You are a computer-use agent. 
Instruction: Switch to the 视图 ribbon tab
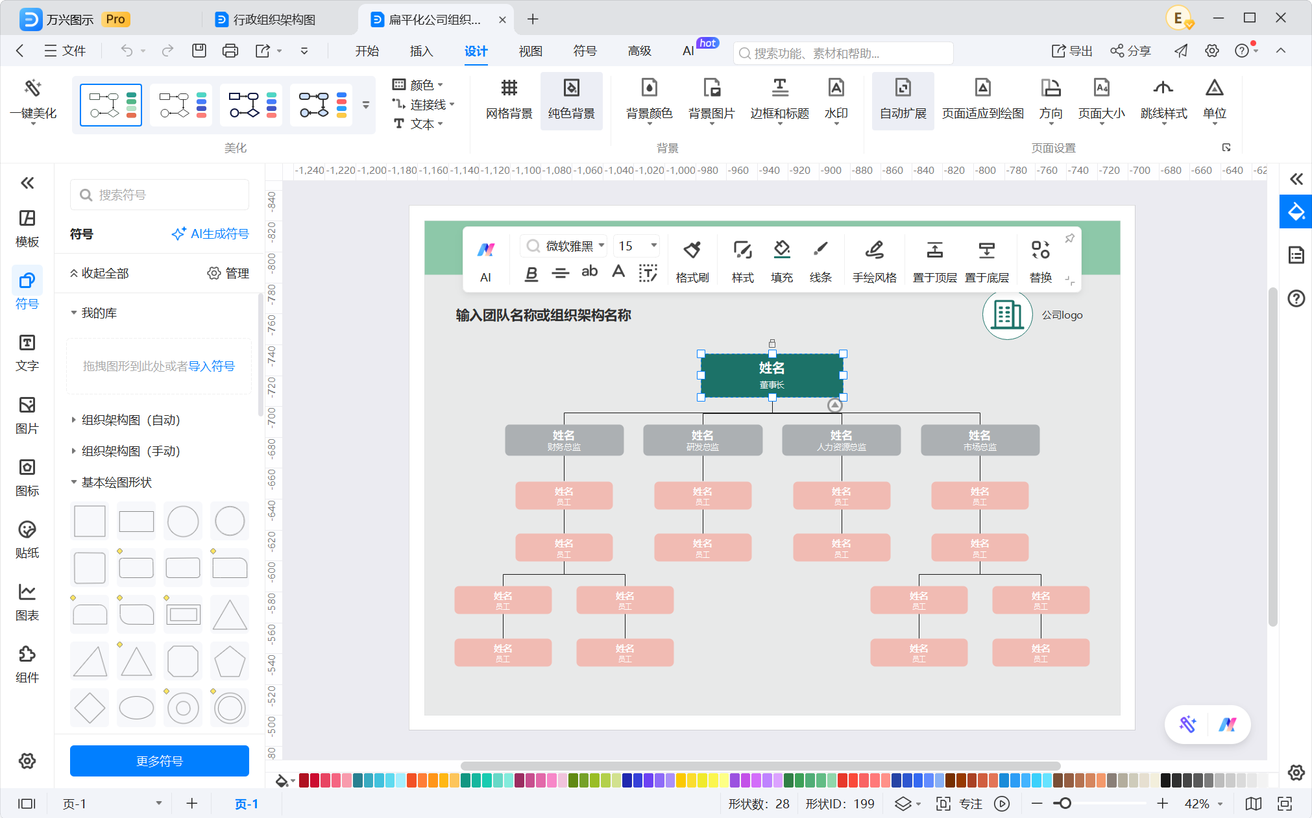[530, 51]
